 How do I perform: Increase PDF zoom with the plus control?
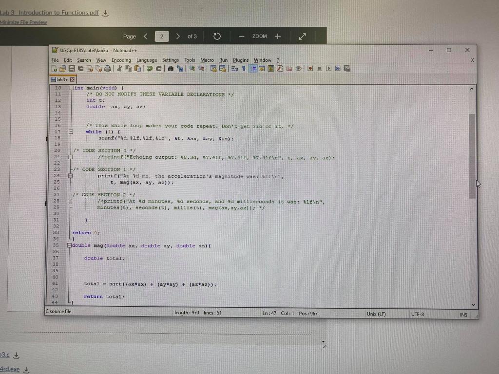pyautogui.click(x=277, y=36)
